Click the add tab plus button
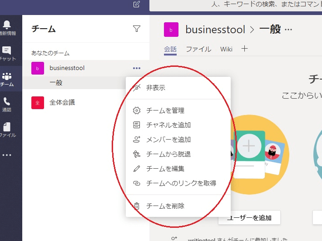The width and height of the screenshot is (322, 241). 244,49
